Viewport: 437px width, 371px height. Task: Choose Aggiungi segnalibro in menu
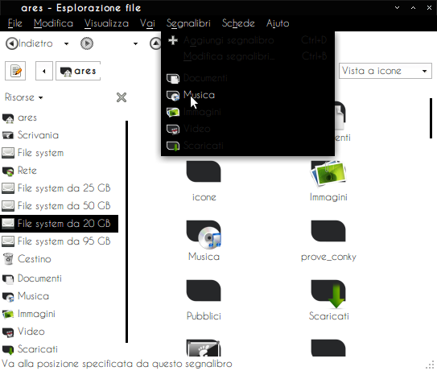click(248, 40)
